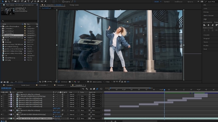
Task: Hide layer 6 with its eye toggle
Action: click(2, 104)
